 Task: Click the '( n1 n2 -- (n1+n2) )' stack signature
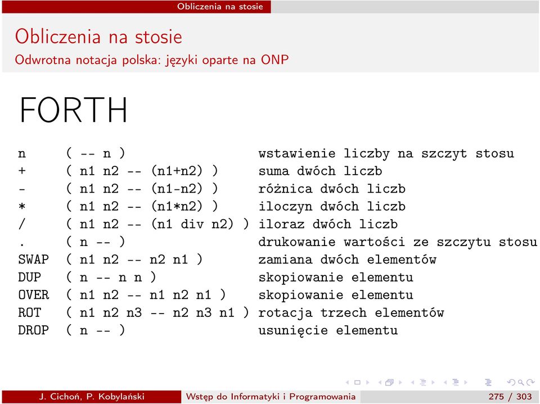pyautogui.click(x=142, y=171)
